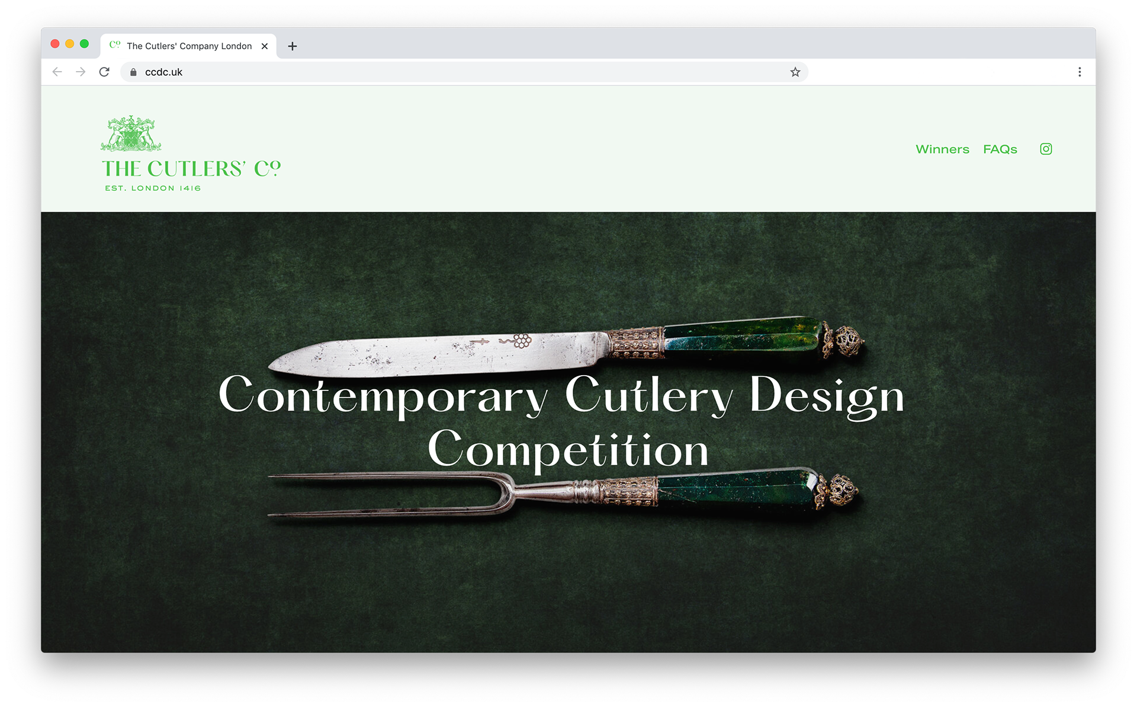This screenshot has width=1137, height=707.
Task: Reload the page with refresh icon
Action: tap(104, 72)
